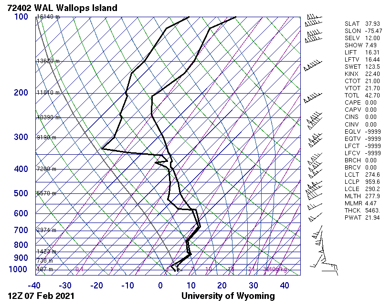Image resolution: width=391 pixels, height=308 pixels.
Task: Select the EQLV row label
Action: pos(353,132)
